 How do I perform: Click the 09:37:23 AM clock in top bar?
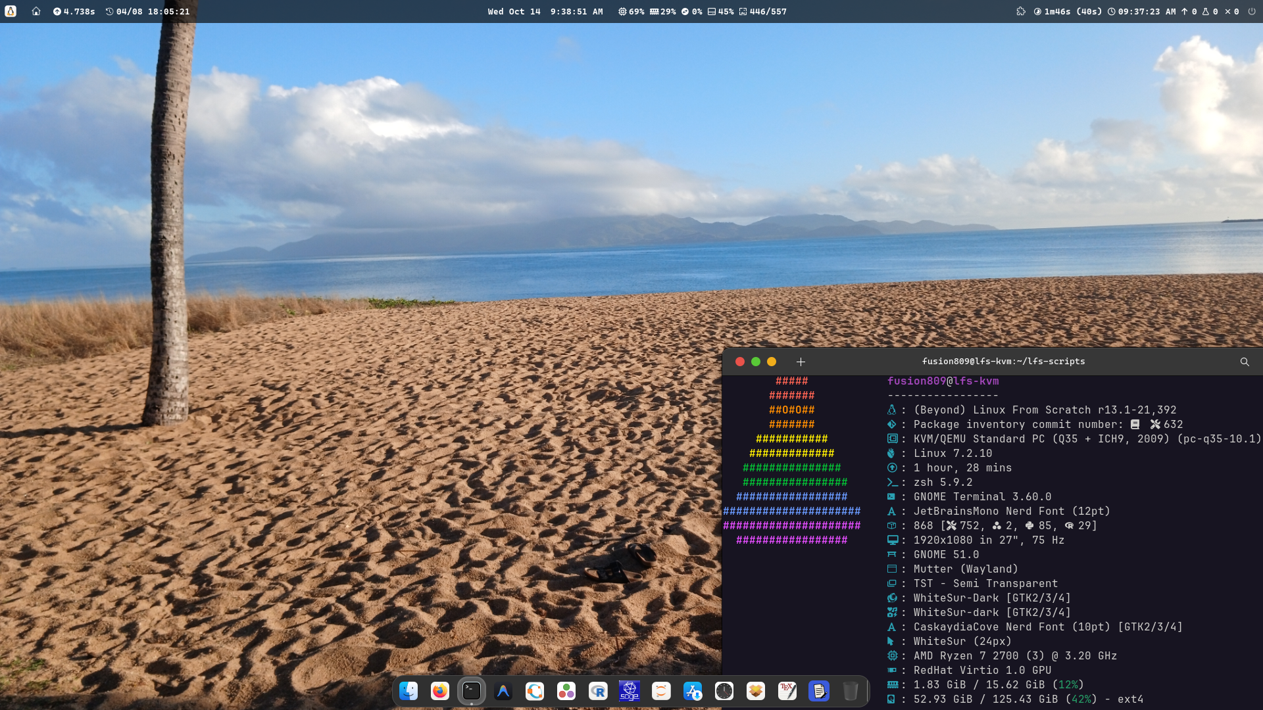[x=1141, y=11]
